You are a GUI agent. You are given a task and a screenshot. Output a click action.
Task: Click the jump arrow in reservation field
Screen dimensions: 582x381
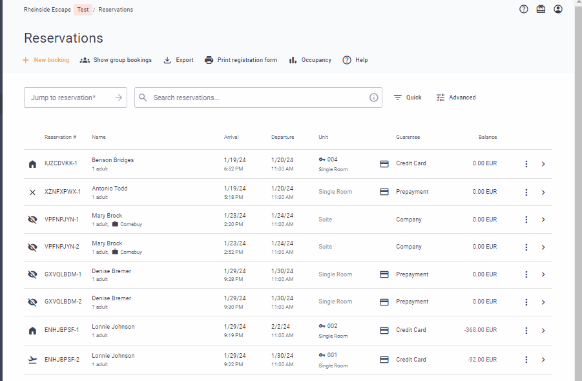click(118, 98)
